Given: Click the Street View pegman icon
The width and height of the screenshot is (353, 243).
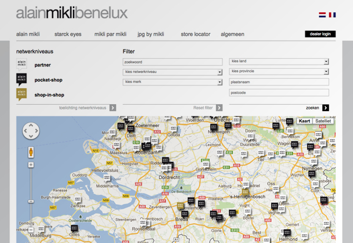Looking at the screenshot, I should point(31,152).
